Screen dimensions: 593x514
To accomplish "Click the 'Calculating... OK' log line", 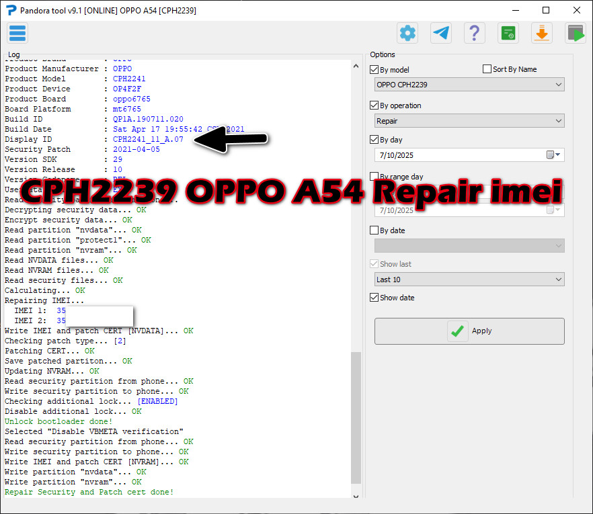I will 44,290.
